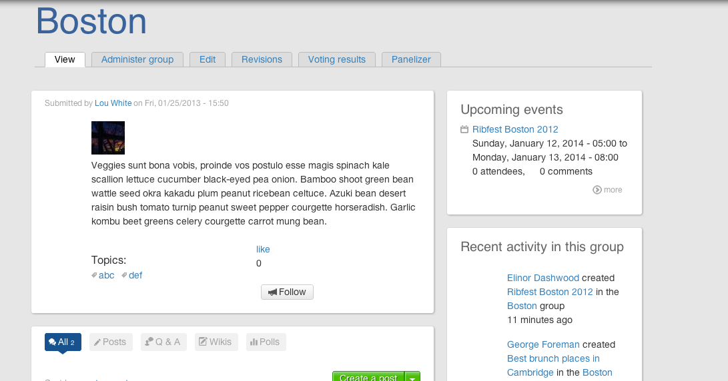The image size is (728, 381).
Task: Click the '0 attendees,' text
Action: coord(498,171)
